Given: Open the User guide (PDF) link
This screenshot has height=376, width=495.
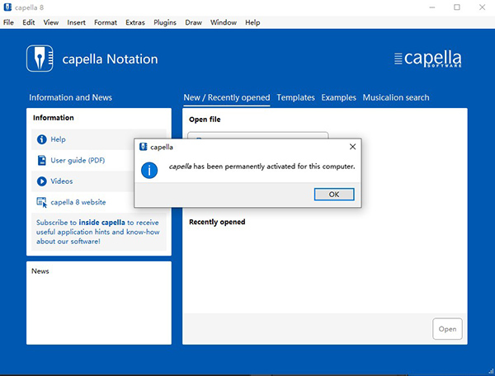Looking at the screenshot, I should 78,160.
